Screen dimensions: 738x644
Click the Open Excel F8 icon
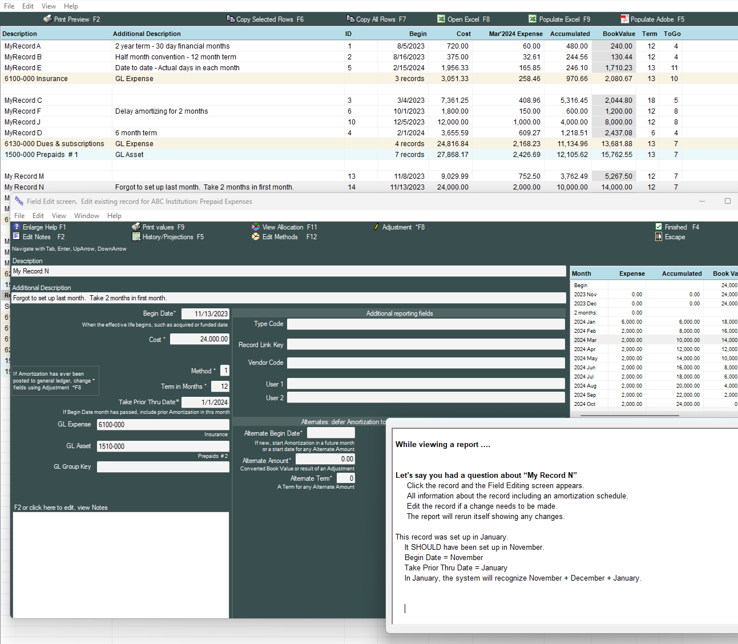point(441,19)
